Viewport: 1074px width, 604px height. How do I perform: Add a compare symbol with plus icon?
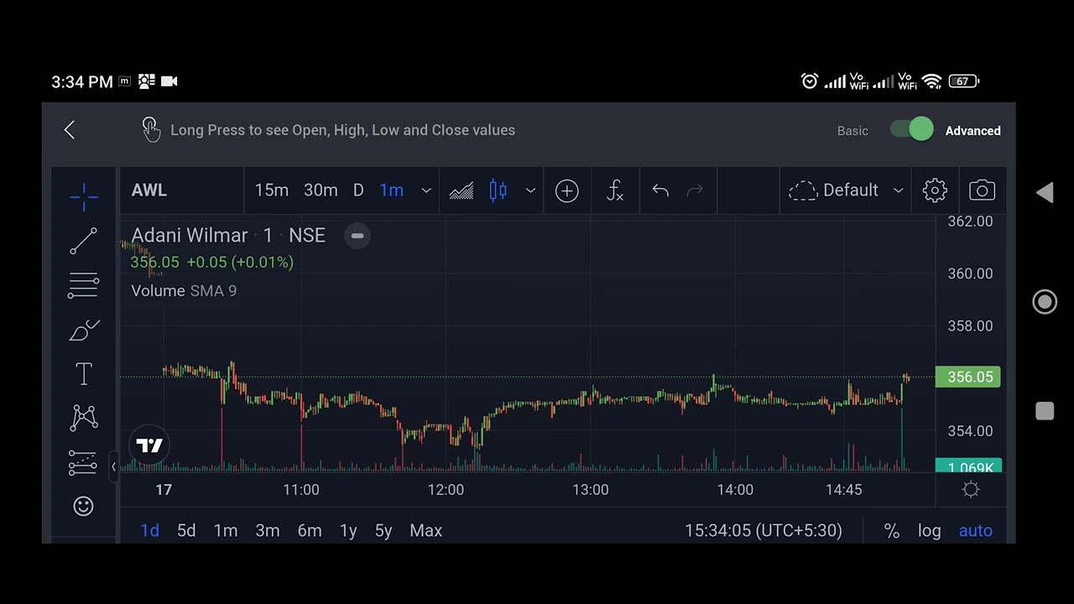(x=567, y=190)
